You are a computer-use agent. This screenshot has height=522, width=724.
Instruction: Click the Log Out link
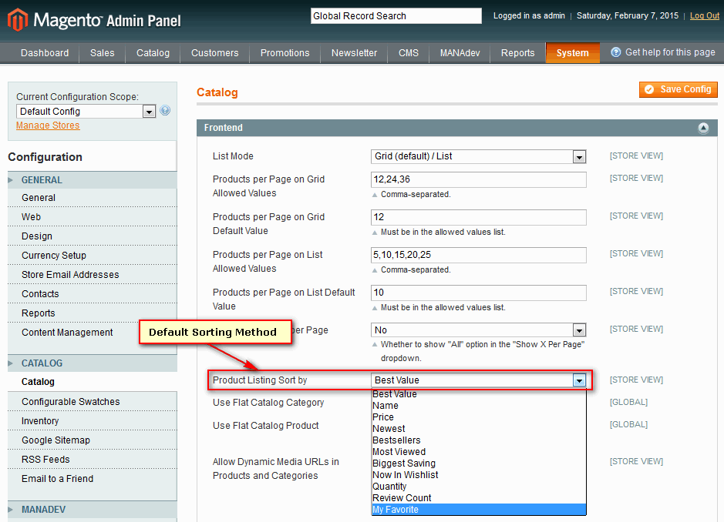tap(704, 16)
